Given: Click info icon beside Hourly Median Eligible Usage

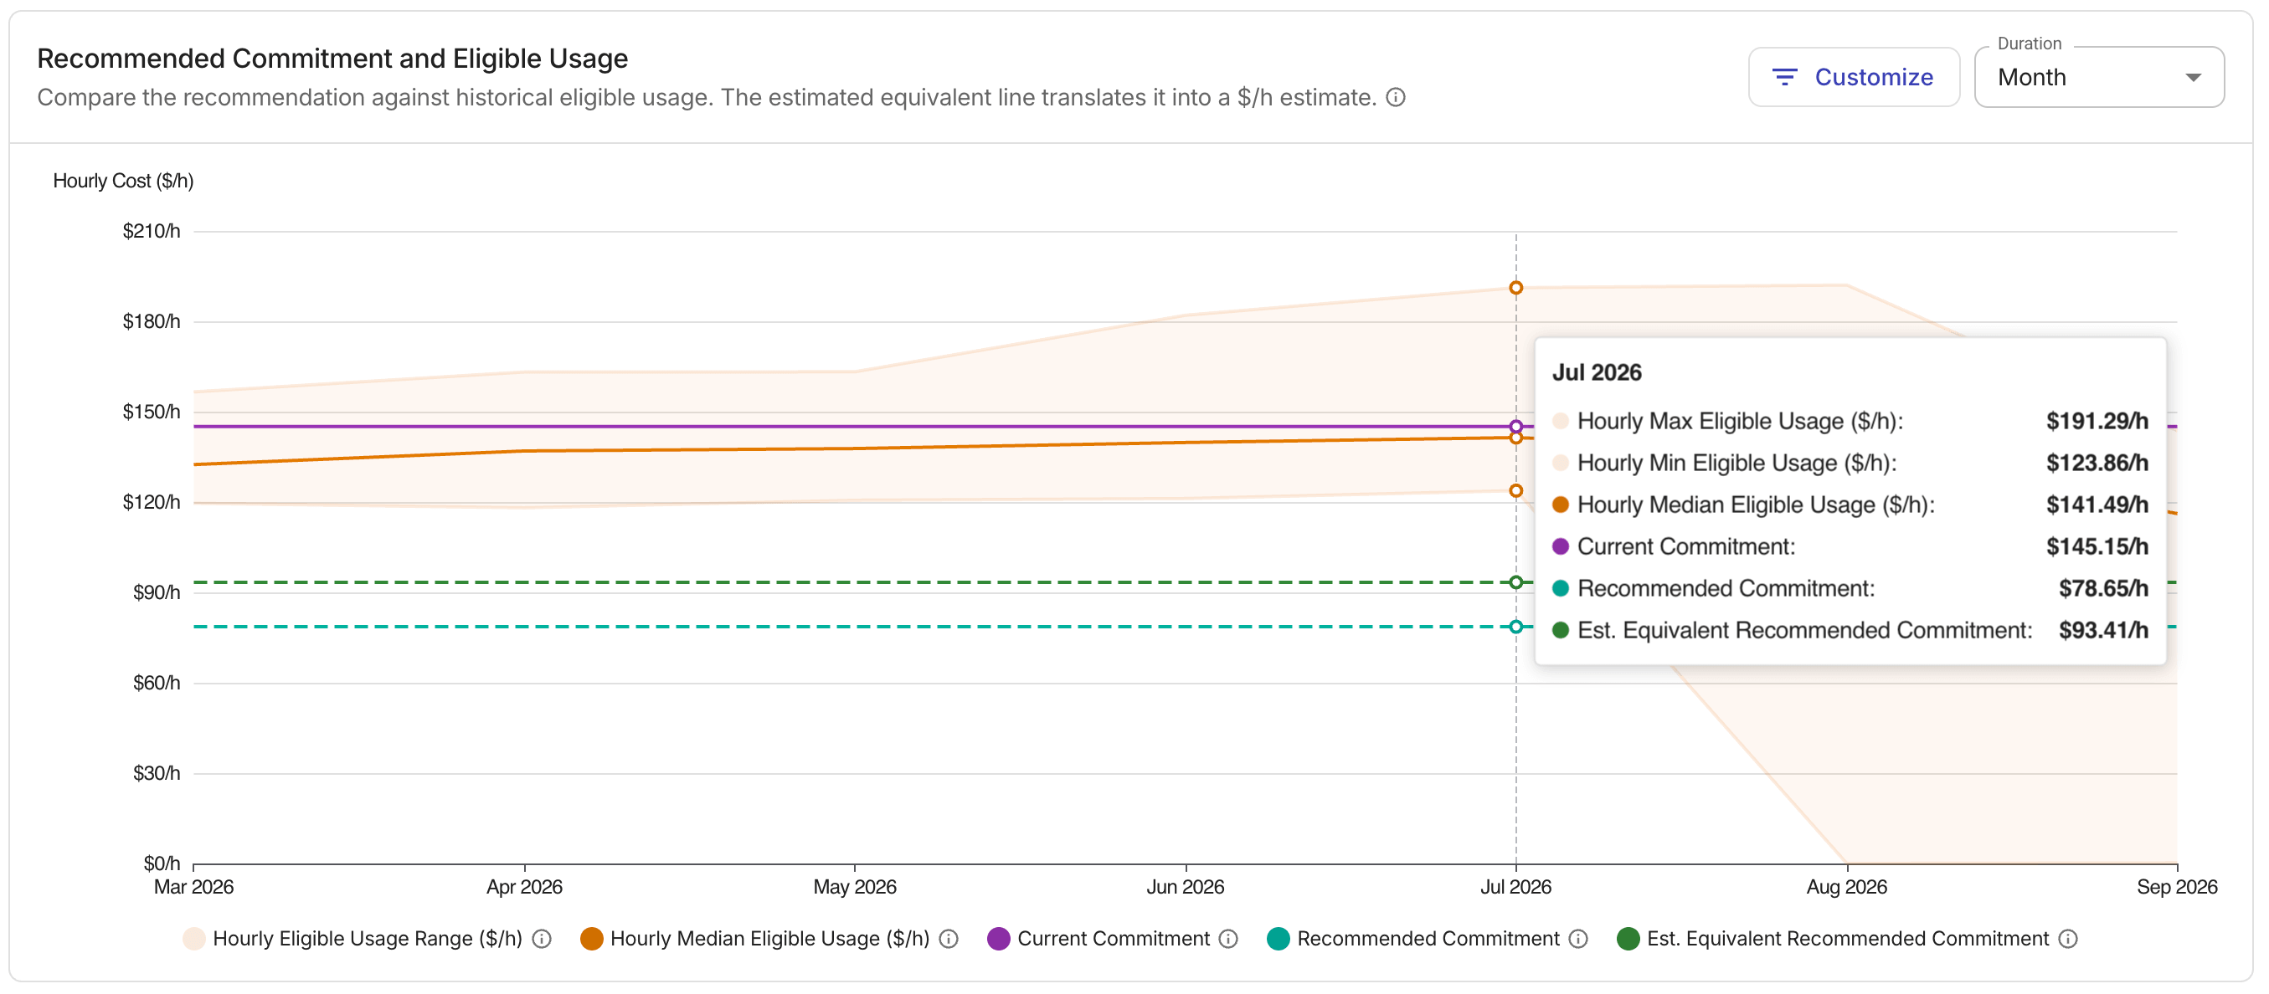Looking at the screenshot, I should pyautogui.click(x=949, y=940).
